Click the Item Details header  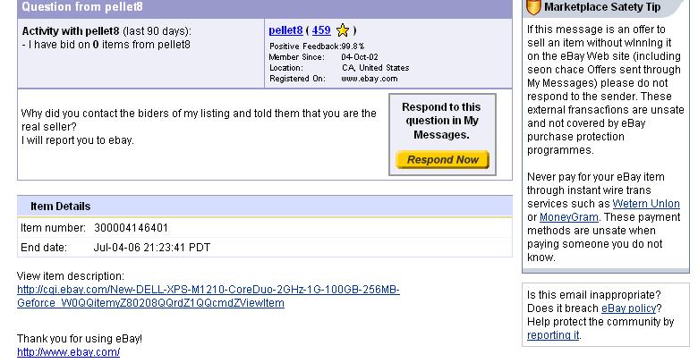(61, 207)
